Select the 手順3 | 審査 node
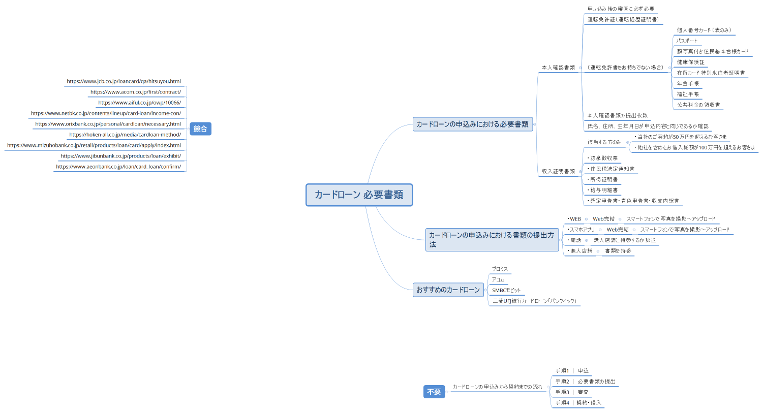 point(572,392)
